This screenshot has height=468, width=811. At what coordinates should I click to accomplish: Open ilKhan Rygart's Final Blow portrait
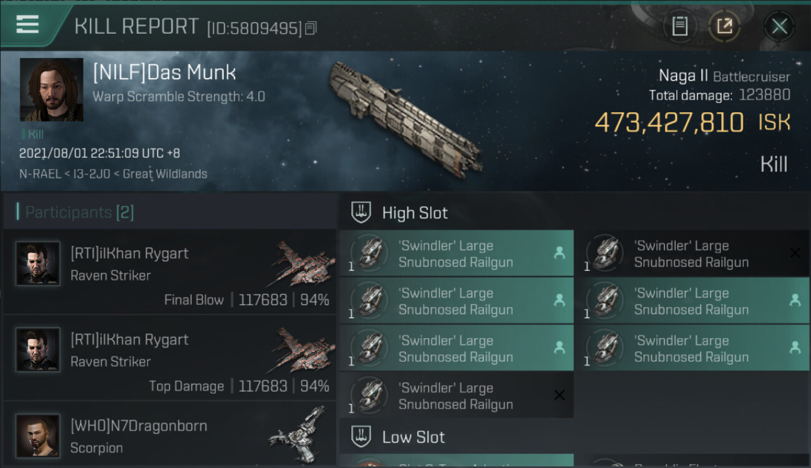[x=38, y=263]
